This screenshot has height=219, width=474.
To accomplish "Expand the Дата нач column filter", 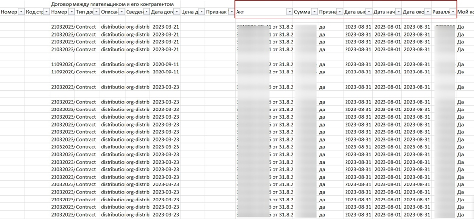I will (399, 12).
